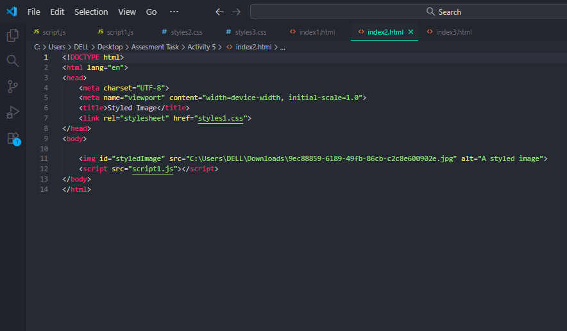
Task: Expand the Desktop breadcrumb segment
Action: coord(110,47)
